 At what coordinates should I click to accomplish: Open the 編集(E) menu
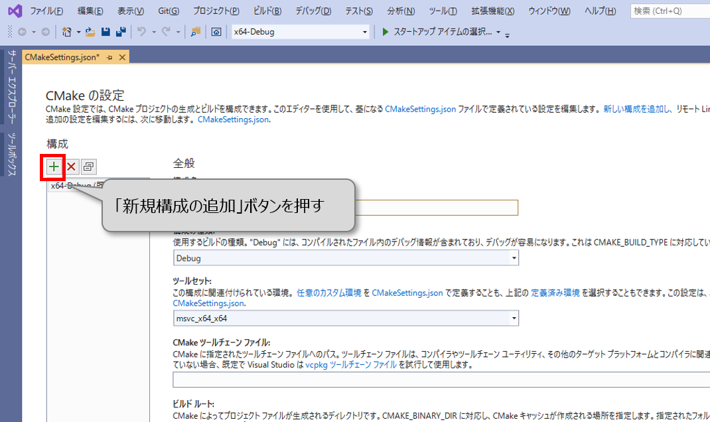click(x=90, y=11)
